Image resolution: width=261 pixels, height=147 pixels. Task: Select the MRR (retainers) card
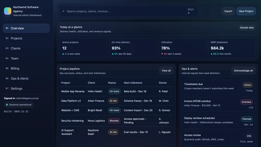coord(232,48)
